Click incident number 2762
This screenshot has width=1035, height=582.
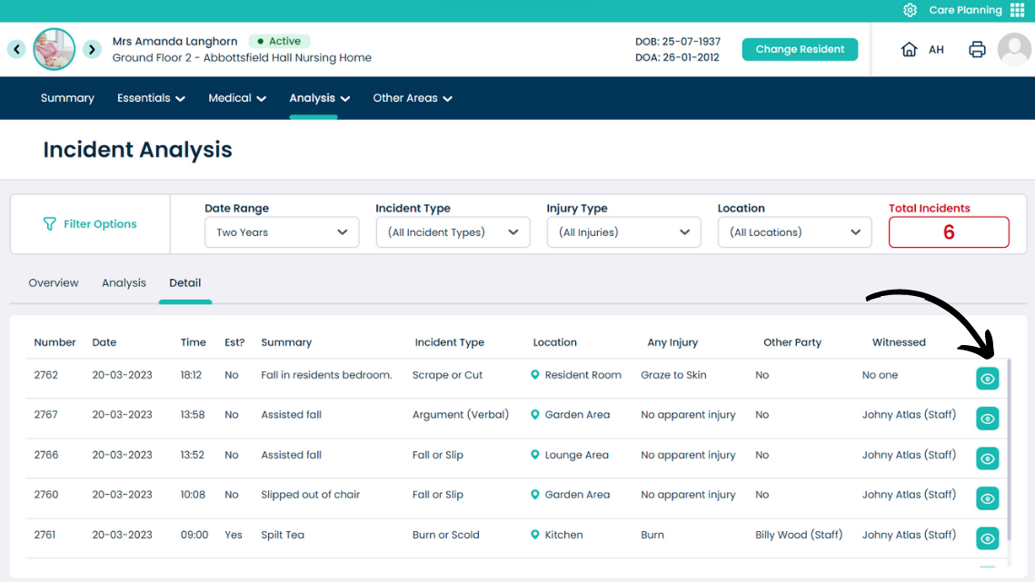(46, 375)
